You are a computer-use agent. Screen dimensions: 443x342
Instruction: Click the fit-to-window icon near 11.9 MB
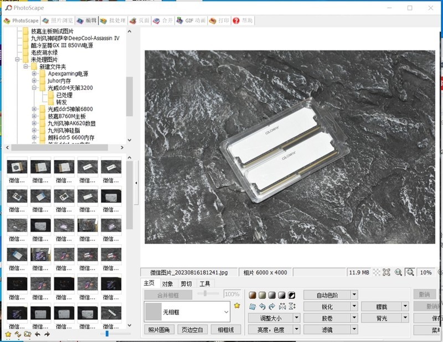pyautogui.click(x=386, y=272)
